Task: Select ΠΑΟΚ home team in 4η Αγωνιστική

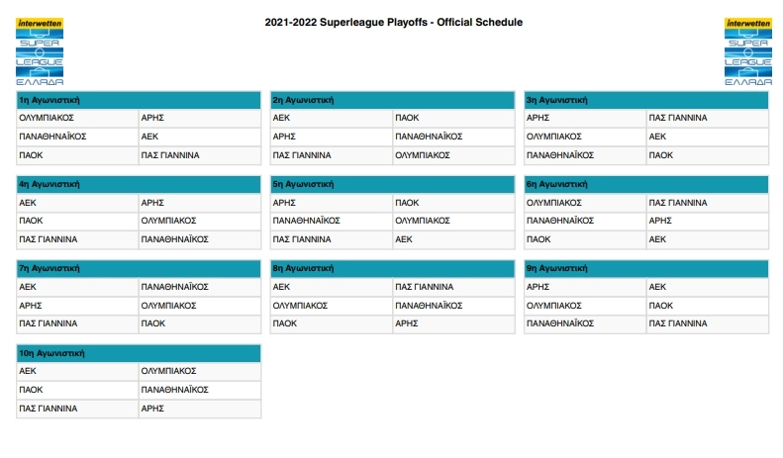Action: [x=32, y=221]
